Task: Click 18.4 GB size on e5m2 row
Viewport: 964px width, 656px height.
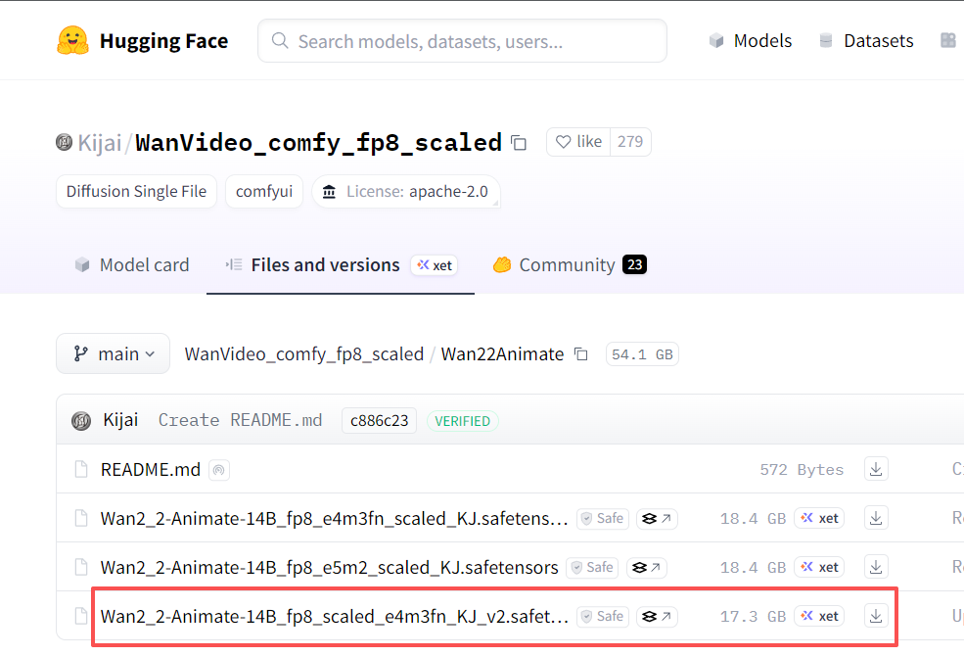Action: pyautogui.click(x=754, y=568)
